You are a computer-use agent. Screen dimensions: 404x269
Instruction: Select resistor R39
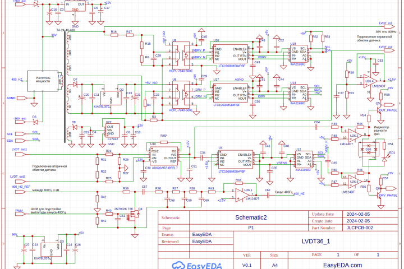[126, 192]
